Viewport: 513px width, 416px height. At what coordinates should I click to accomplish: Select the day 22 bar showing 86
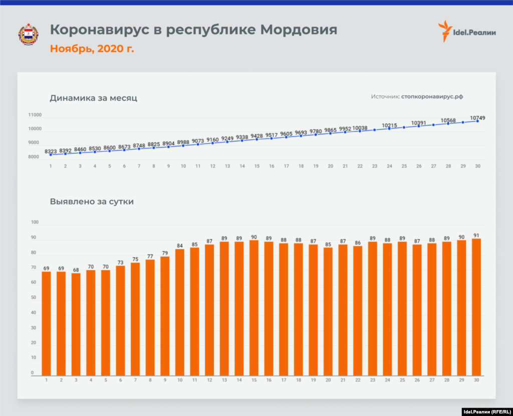pos(358,310)
